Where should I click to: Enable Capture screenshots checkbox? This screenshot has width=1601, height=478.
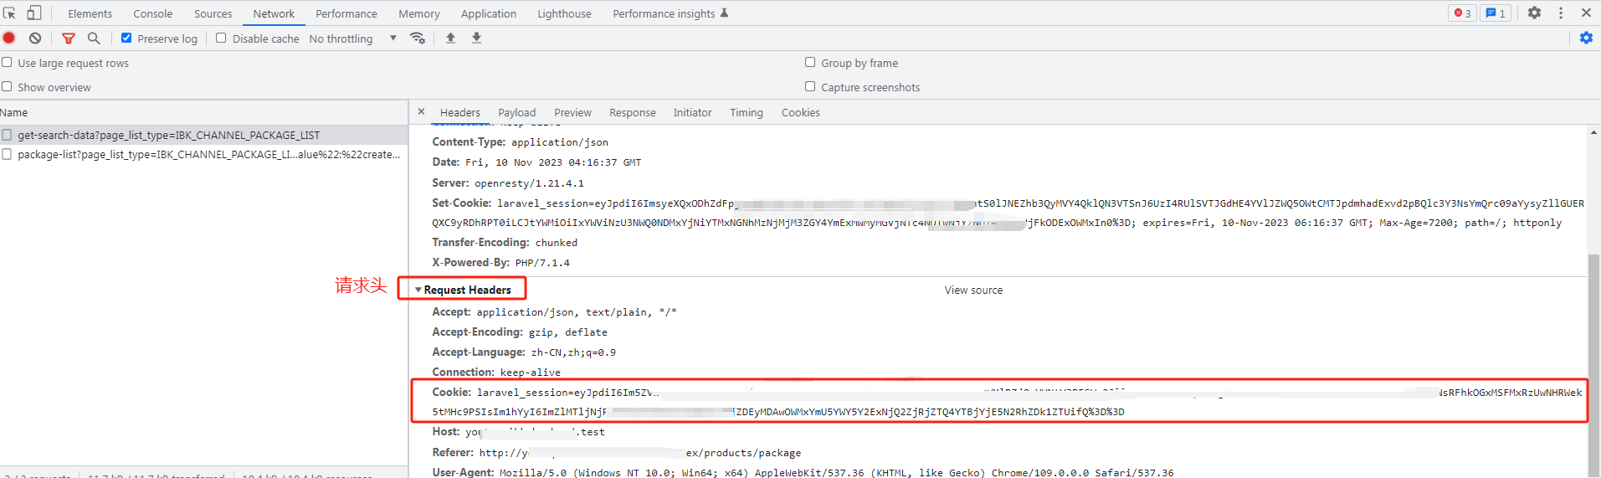(x=810, y=86)
